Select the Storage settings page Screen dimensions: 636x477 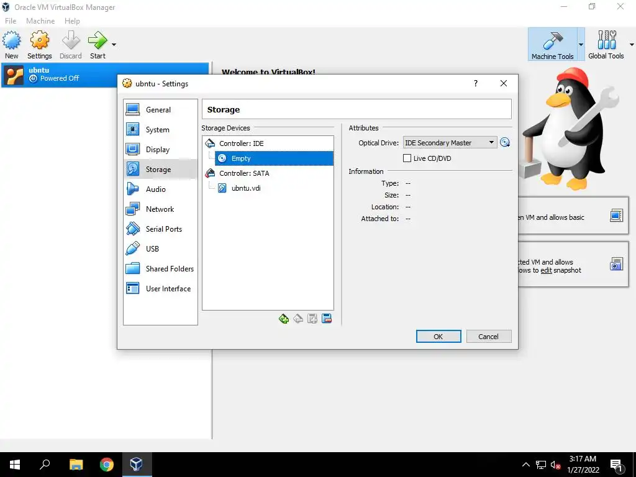(160, 169)
